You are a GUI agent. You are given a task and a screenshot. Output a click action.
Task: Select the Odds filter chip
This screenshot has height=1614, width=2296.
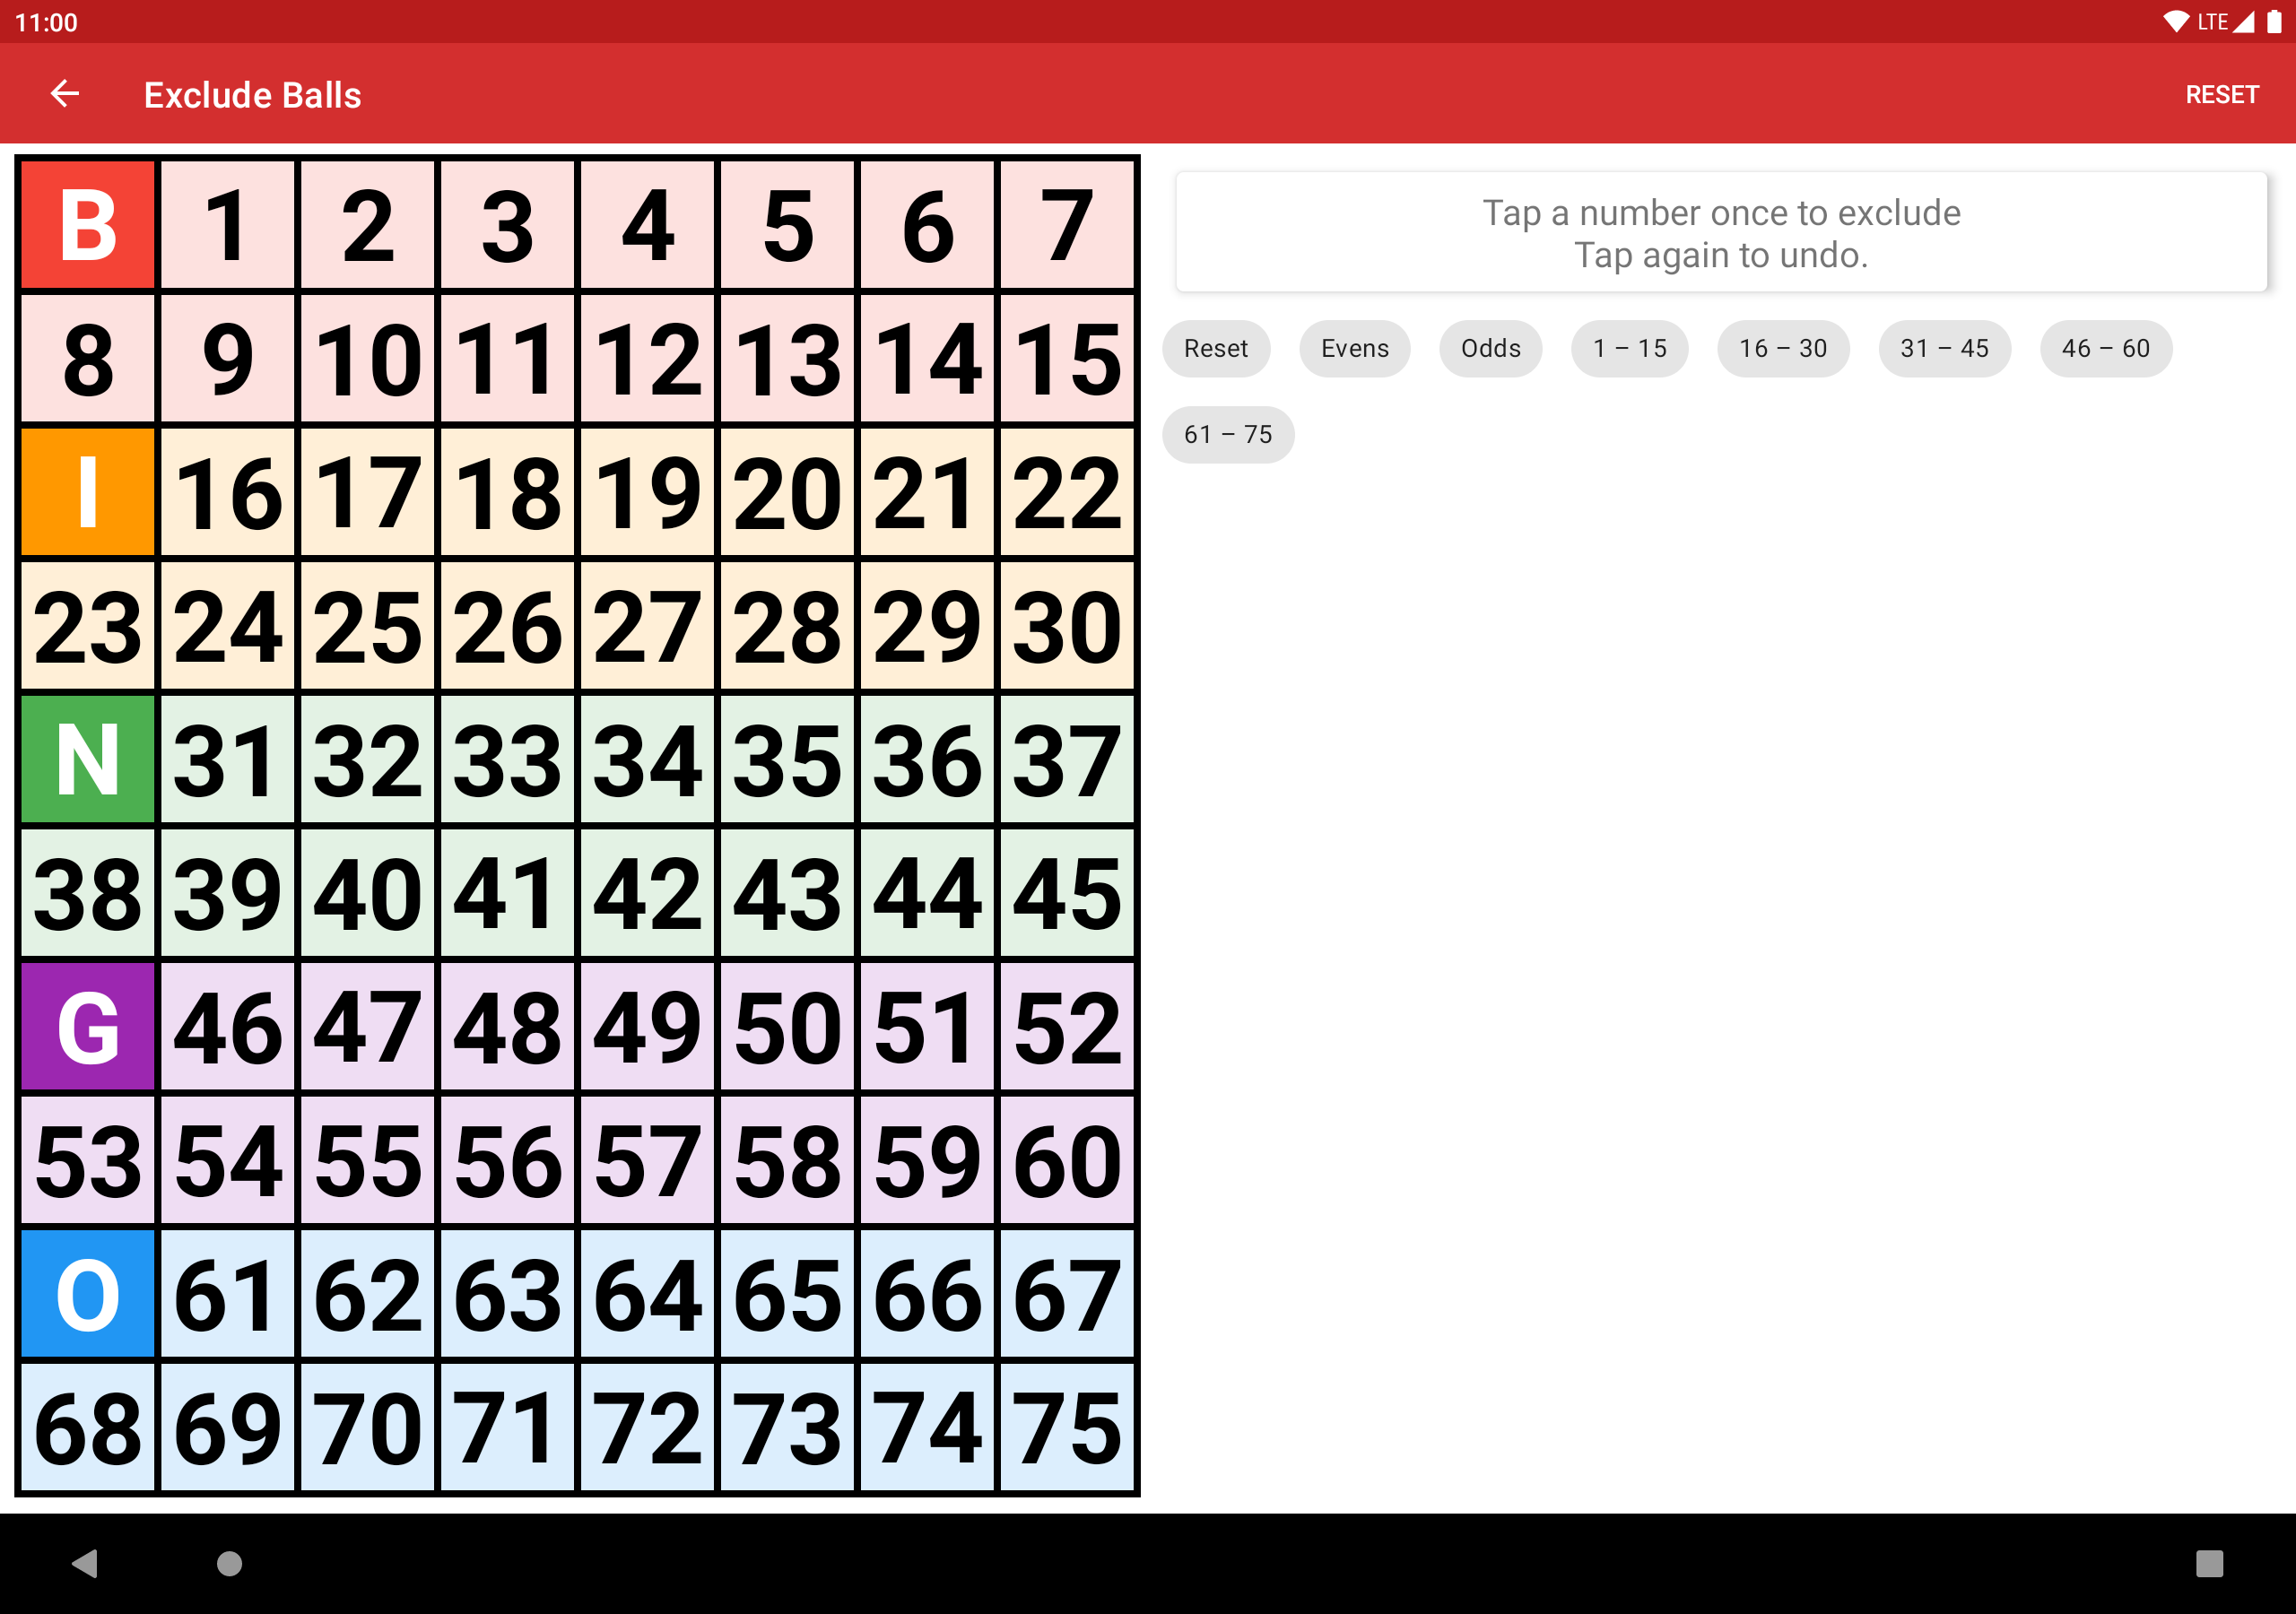pyautogui.click(x=1490, y=349)
